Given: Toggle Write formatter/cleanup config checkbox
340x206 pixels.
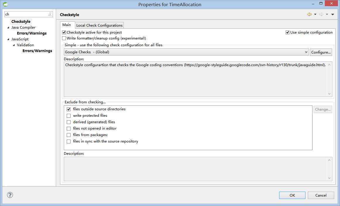Looking at the screenshot, I should click(64, 38).
